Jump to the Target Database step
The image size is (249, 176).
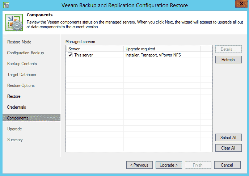(22, 75)
